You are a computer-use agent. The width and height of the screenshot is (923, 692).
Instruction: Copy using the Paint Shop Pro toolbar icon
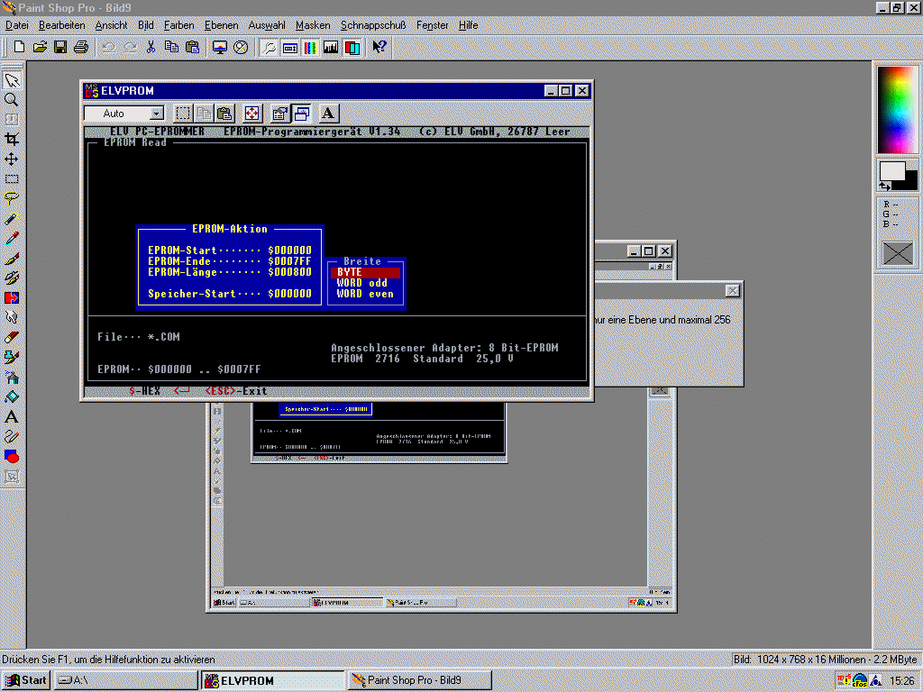tap(171, 47)
